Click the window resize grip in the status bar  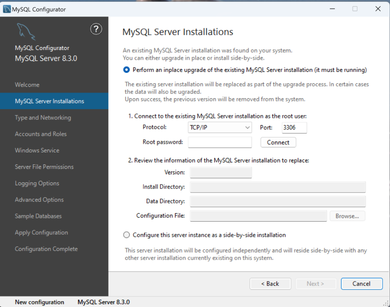tap(386, 303)
